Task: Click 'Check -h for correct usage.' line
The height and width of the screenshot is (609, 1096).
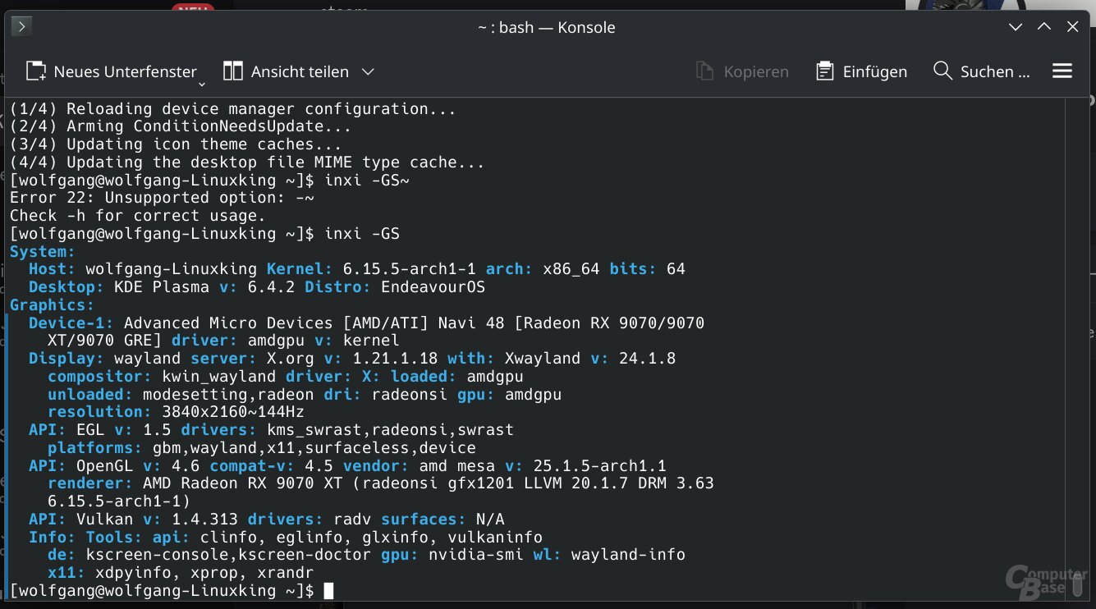Action: 138,216
